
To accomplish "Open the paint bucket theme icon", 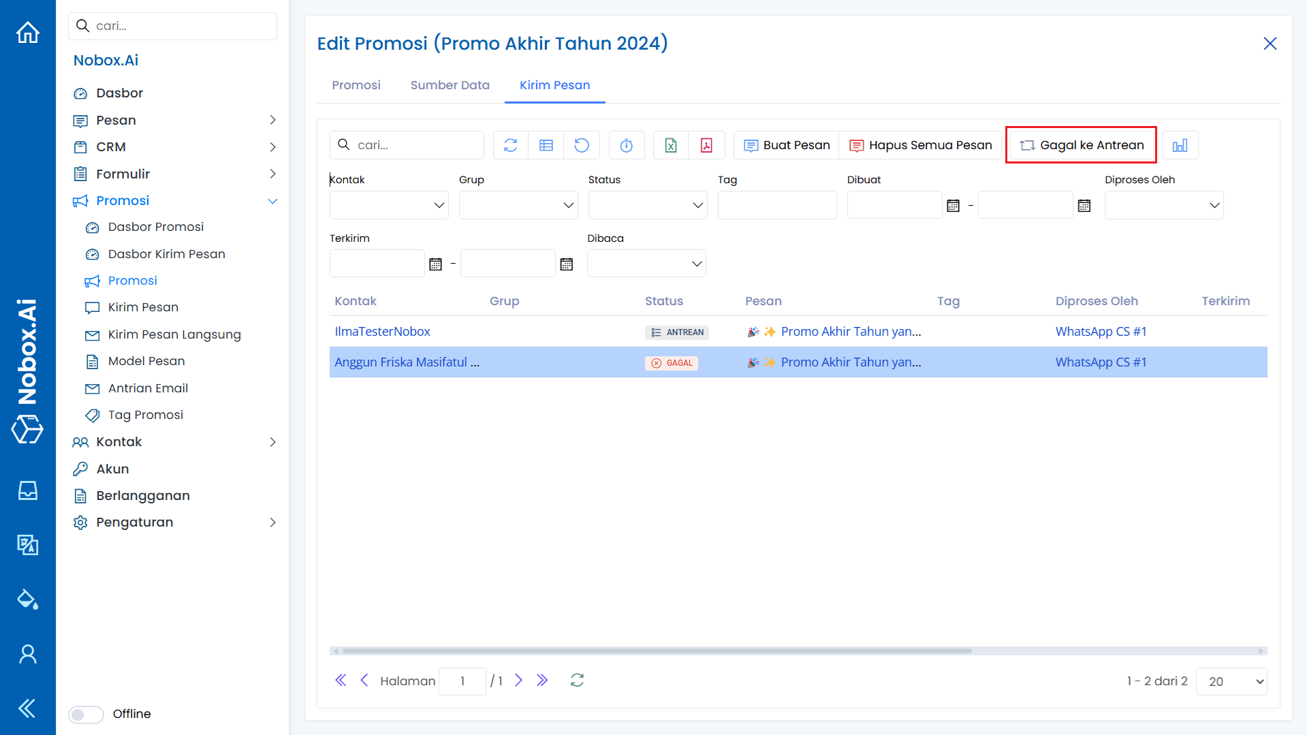I will (x=28, y=599).
